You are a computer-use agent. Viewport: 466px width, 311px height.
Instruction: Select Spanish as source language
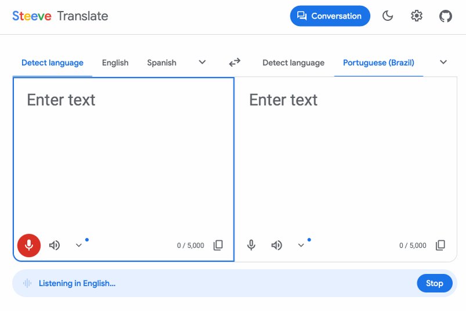[162, 63]
